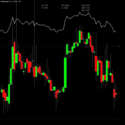The width and height of the screenshot is (125, 125).
Task: Select the low price value L: 9.26
Action: [x=65, y=8]
